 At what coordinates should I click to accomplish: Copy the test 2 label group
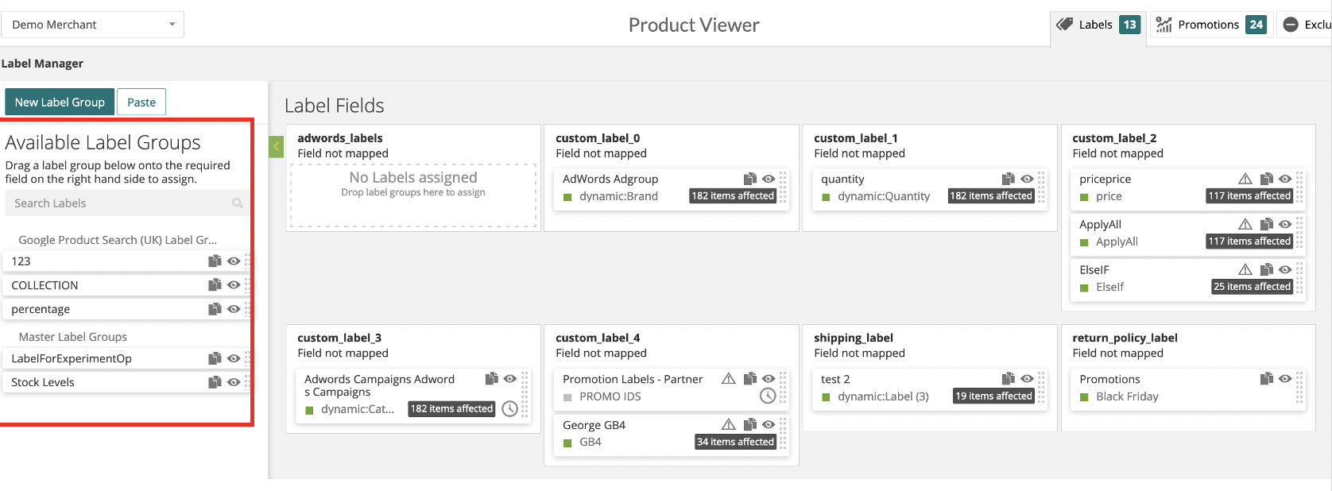click(1008, 378)
